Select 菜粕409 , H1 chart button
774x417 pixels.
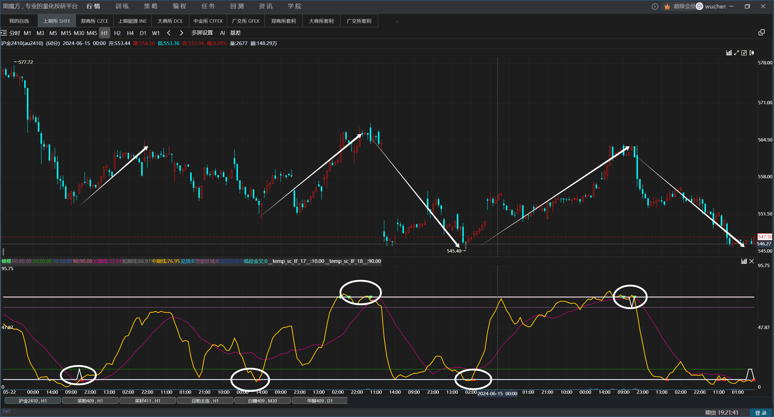point(90,401)
